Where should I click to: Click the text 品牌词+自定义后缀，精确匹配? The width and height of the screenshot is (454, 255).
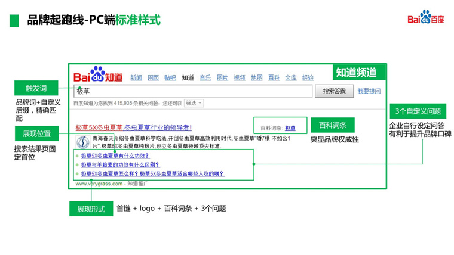[38, 110]
